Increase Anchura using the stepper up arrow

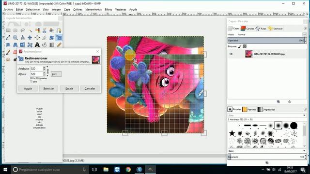point(44,68)
